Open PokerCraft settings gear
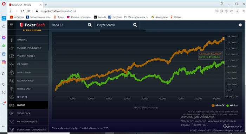The height and width of the screenshot is (134, 246). point(240,25)
